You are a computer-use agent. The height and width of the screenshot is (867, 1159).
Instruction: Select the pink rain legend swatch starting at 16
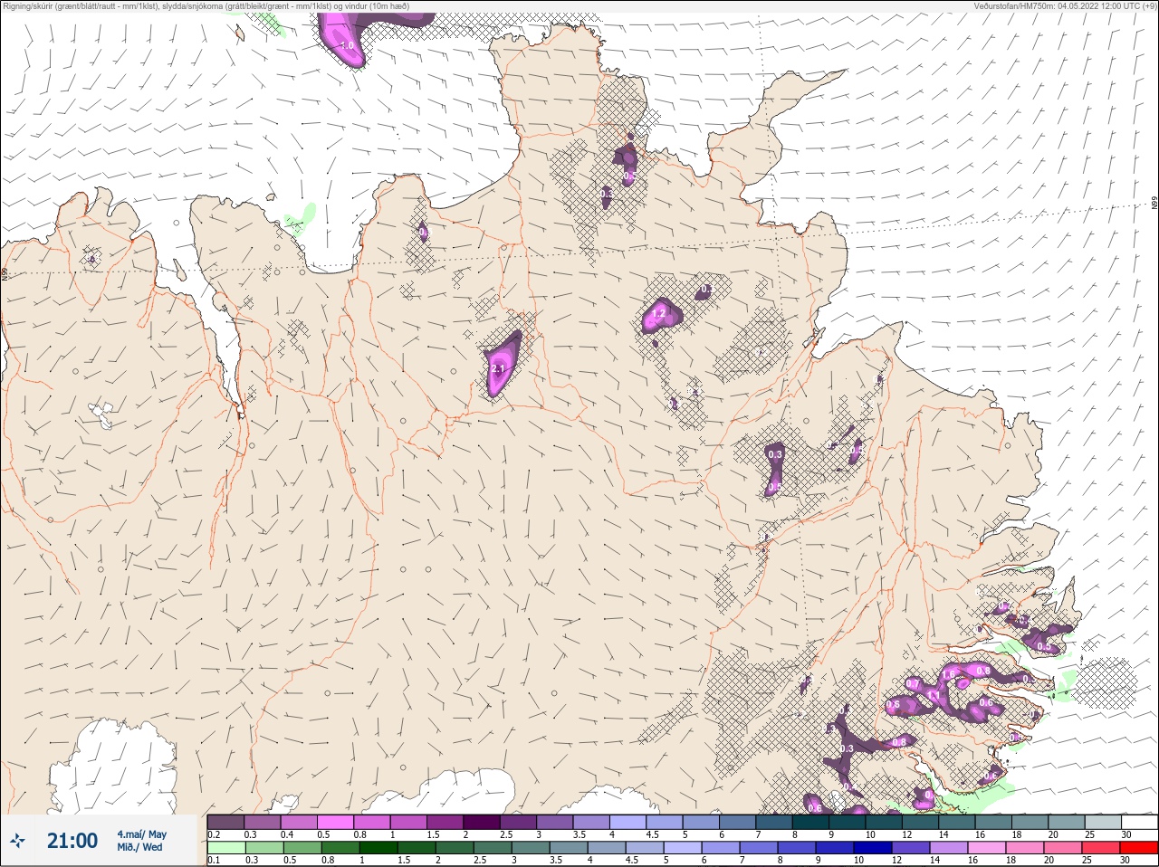click(986, 848)
